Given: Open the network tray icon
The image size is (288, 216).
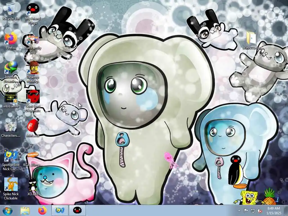Looking at the screenshot, I should coord(253,211).
